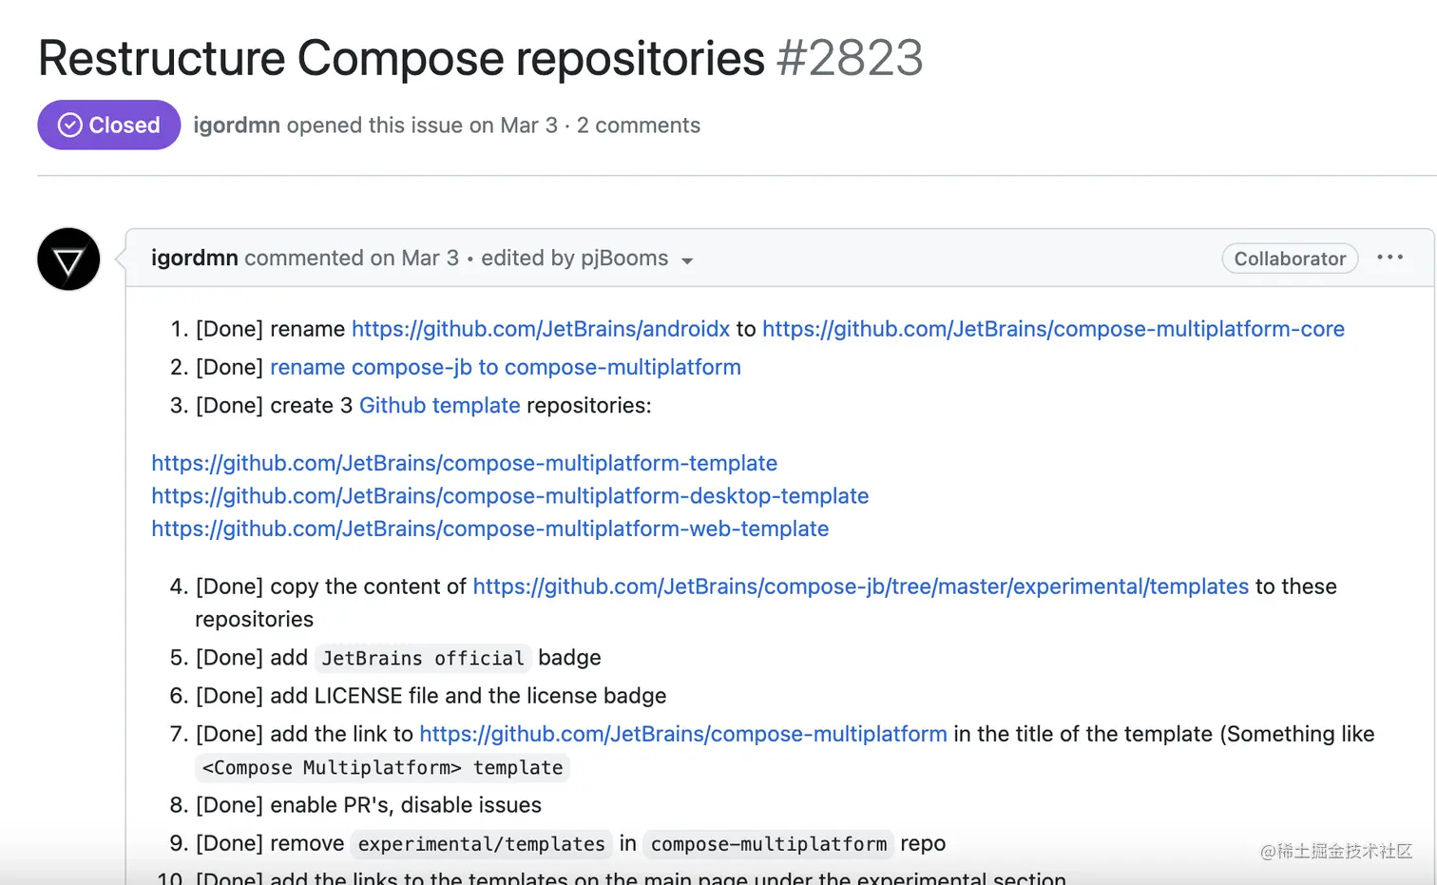Open the compose-multiplatform-core repository link
This screenshot has height=885, width=1437.
pos(1053,329)
